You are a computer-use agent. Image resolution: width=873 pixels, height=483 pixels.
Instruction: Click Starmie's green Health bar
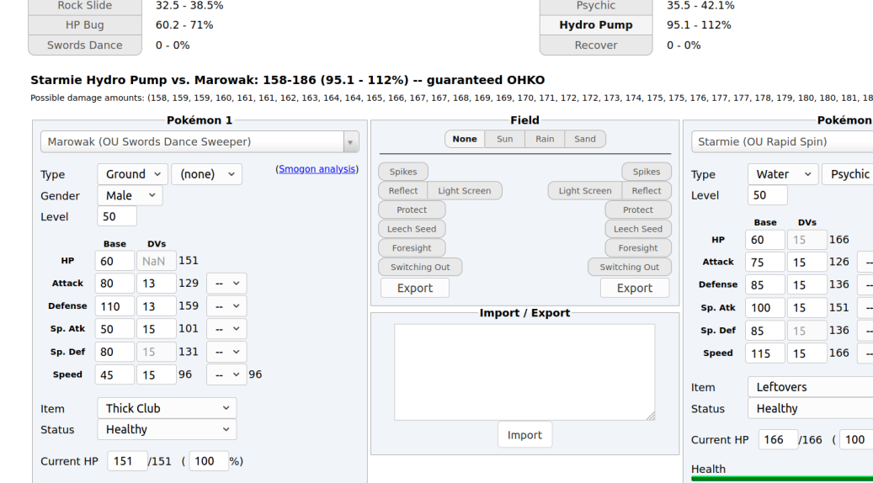click(x=782, y=479)
